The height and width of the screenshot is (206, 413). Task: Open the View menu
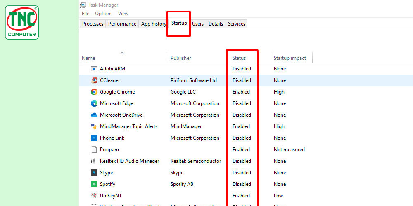(x=123, y=14)
